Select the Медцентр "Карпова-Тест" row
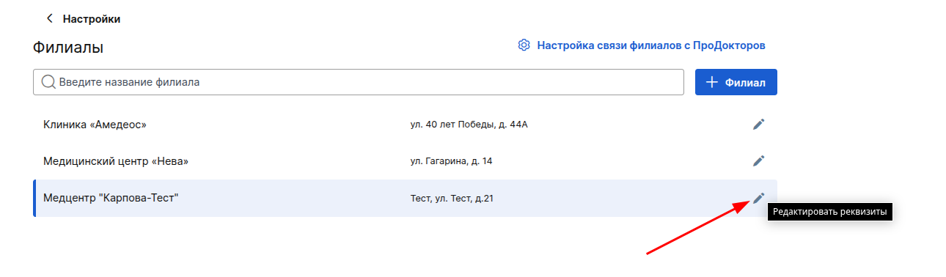The width and height of the screenshot is (946, 277). [x=405, y=198]
